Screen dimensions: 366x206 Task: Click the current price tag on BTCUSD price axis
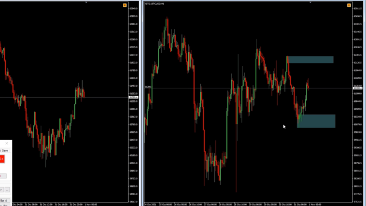357,88
